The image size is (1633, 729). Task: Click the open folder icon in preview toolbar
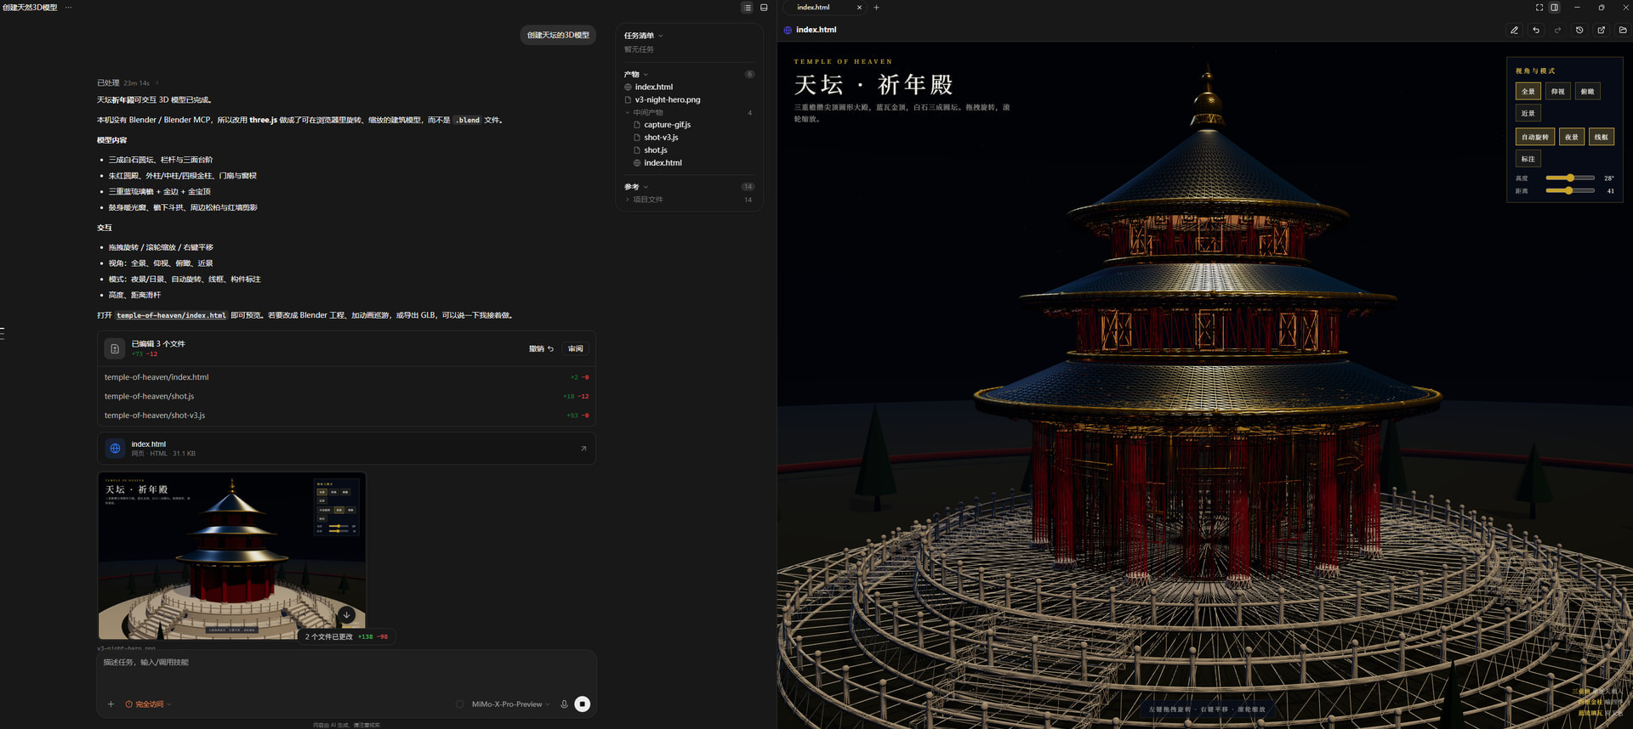1623,30
